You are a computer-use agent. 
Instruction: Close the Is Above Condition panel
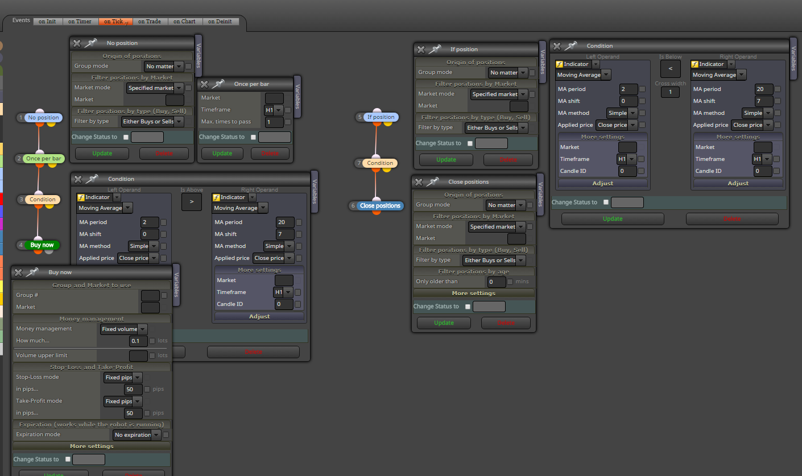[x=78, y=179]
